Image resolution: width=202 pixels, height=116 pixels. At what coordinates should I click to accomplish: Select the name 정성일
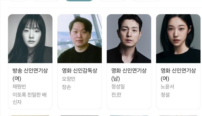click(x=118, y=87)
